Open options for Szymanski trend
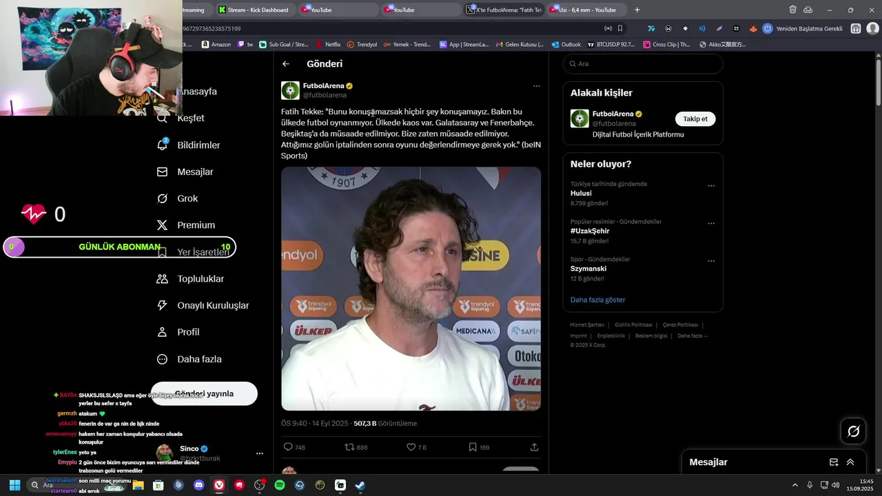The image size is (882, 496). pyautogui.click(x=711, y=262)
